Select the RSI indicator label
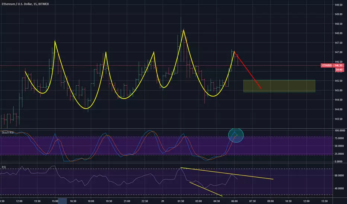Viewport: 347px width, 204px height. click(x=4, y=167)
